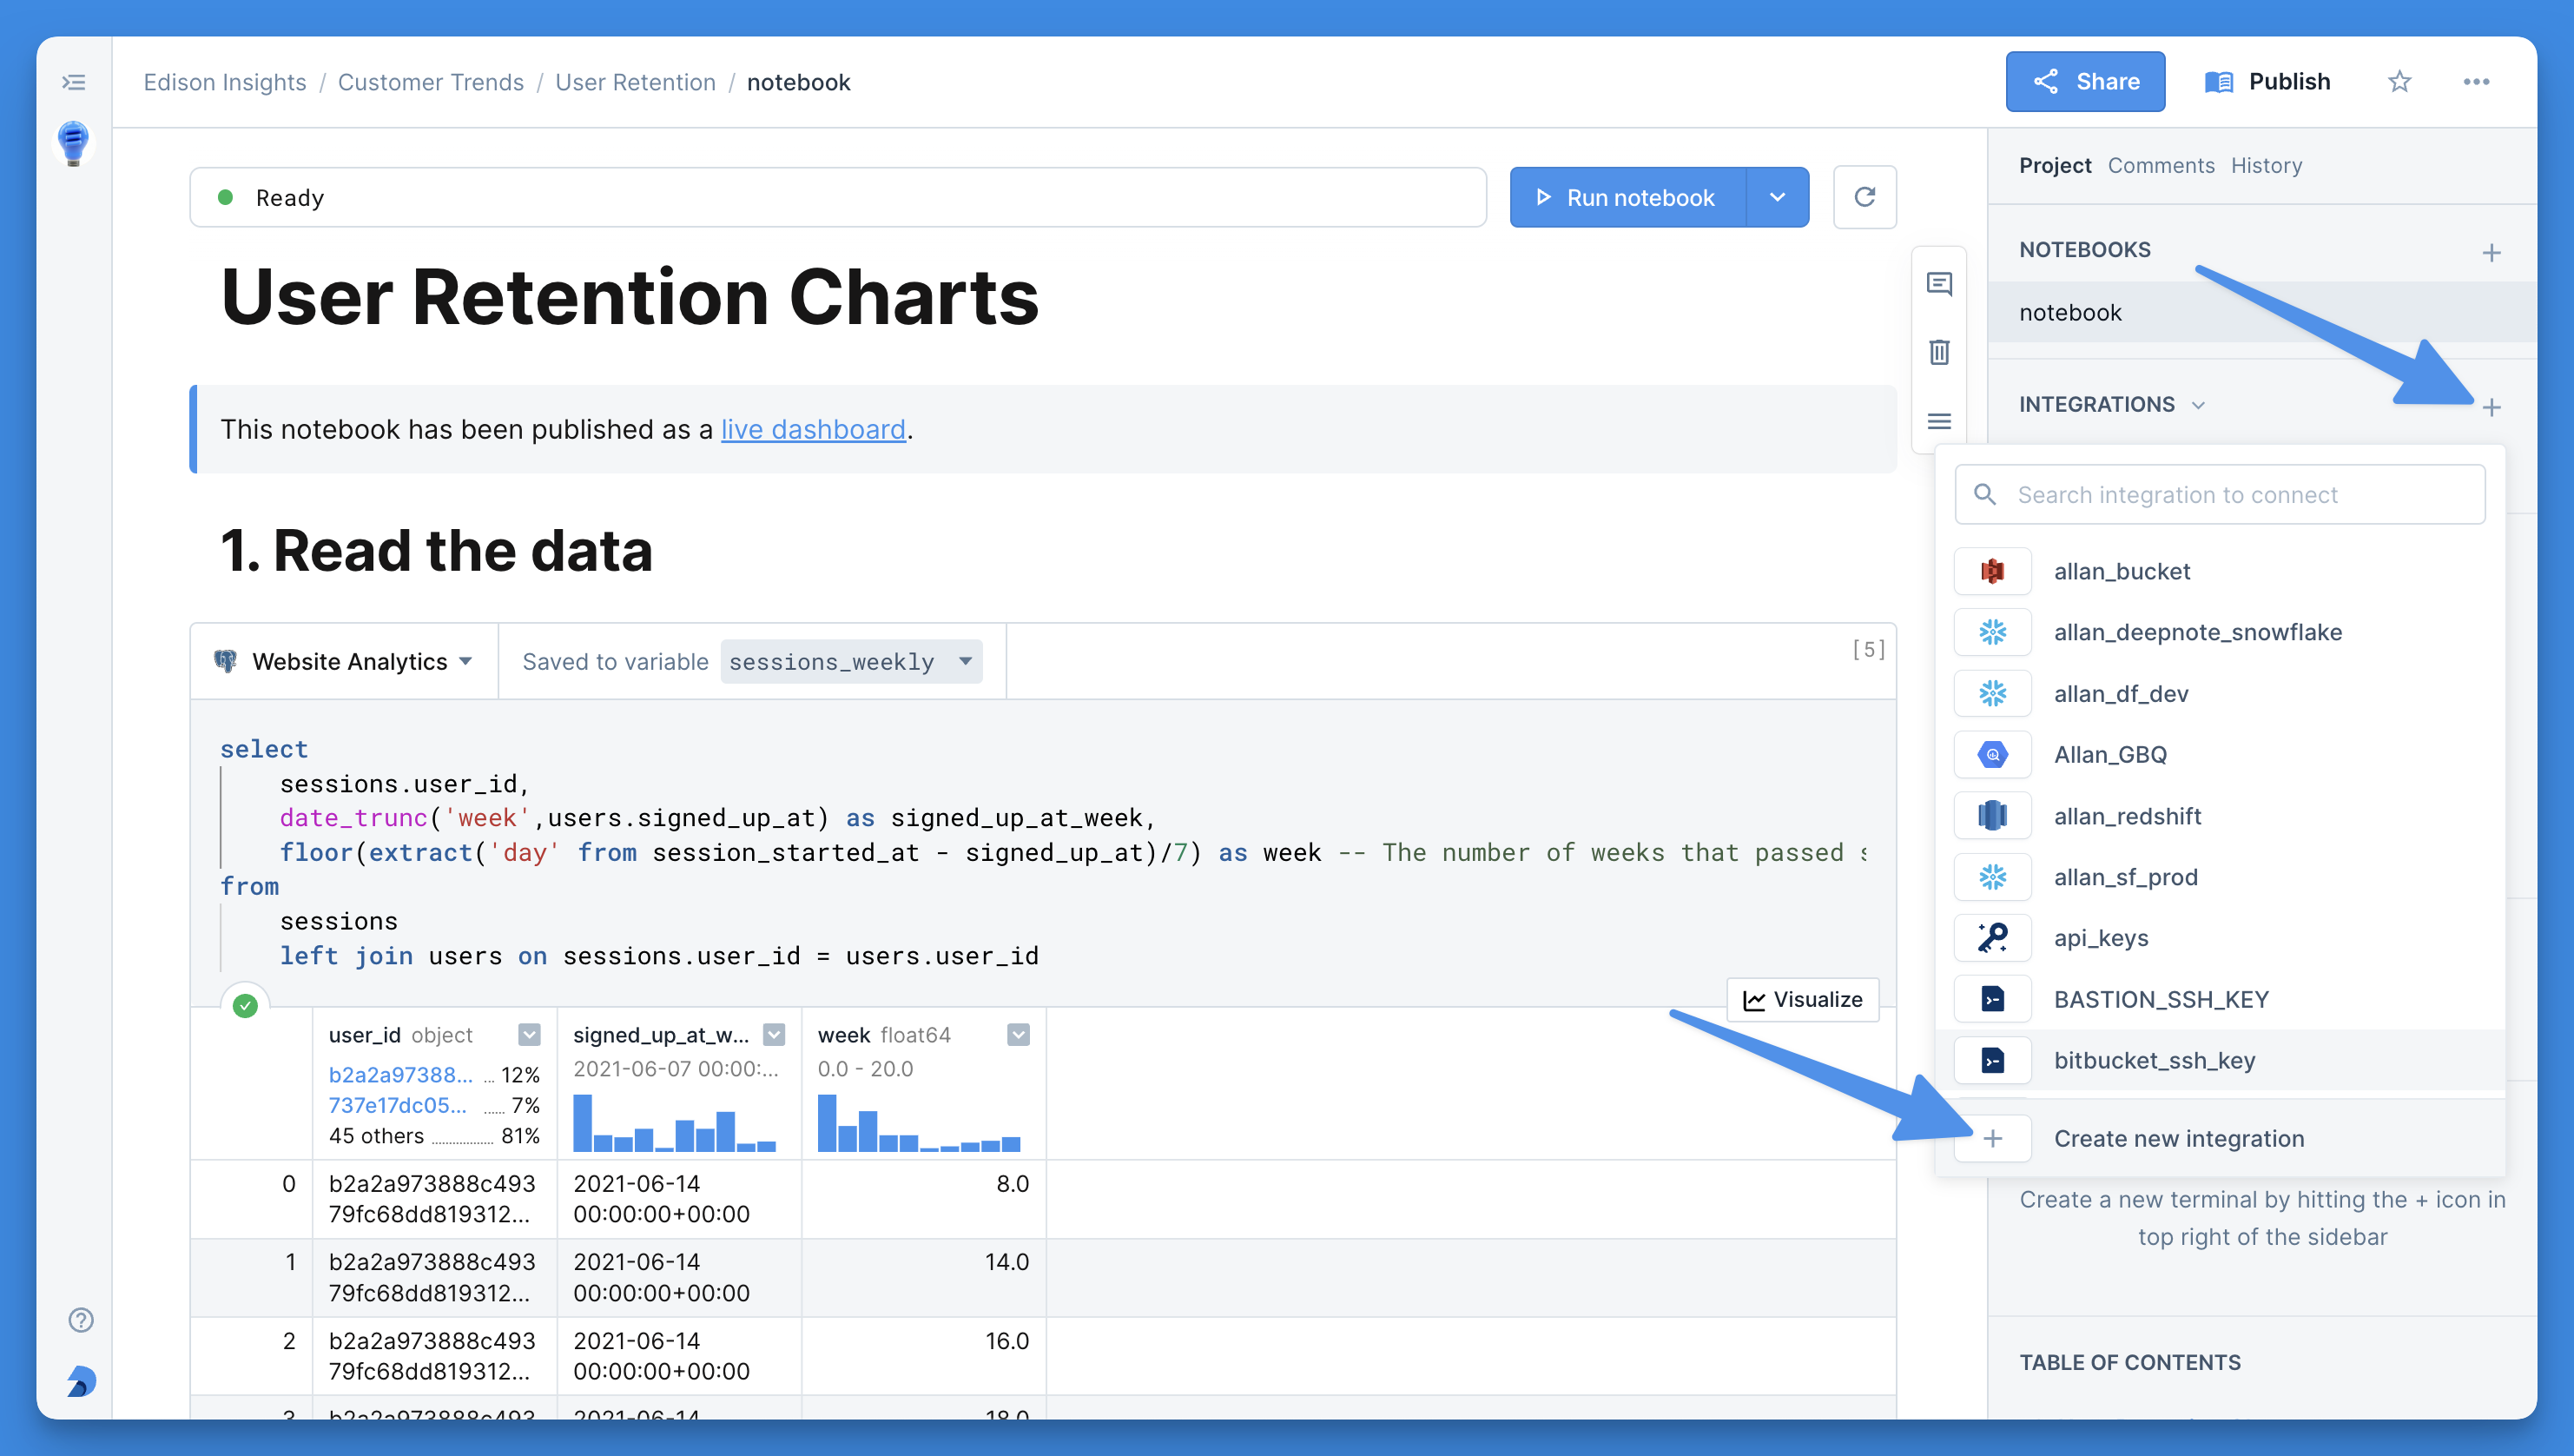Viewport: 2574px width, 1456px height.
Task: Click the '1. Read the data' heading
Action: 437,550
